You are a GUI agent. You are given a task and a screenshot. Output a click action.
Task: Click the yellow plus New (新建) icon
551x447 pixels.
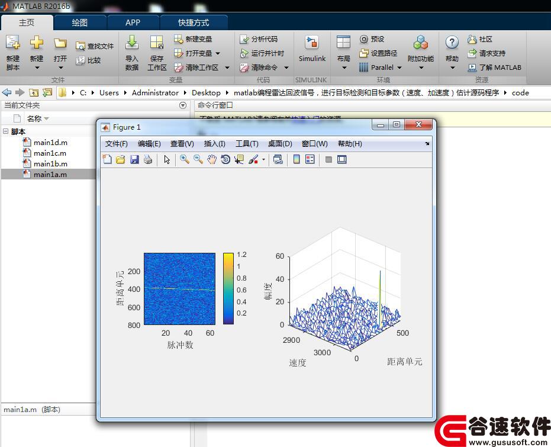37,43
